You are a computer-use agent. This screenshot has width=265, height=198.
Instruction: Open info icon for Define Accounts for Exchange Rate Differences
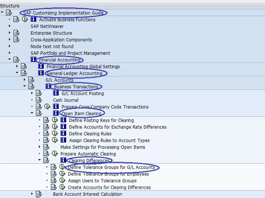[x=63, y=126]
